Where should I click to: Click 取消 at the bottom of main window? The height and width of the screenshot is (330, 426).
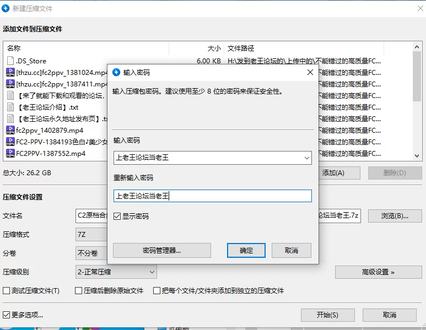point(389,315)
